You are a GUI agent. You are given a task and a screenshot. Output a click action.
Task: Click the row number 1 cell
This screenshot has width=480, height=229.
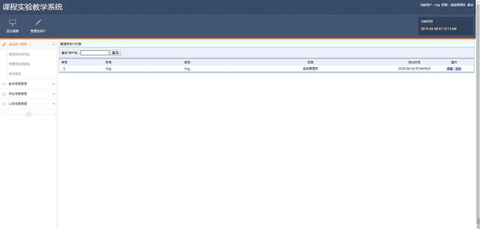pos(64,69)
